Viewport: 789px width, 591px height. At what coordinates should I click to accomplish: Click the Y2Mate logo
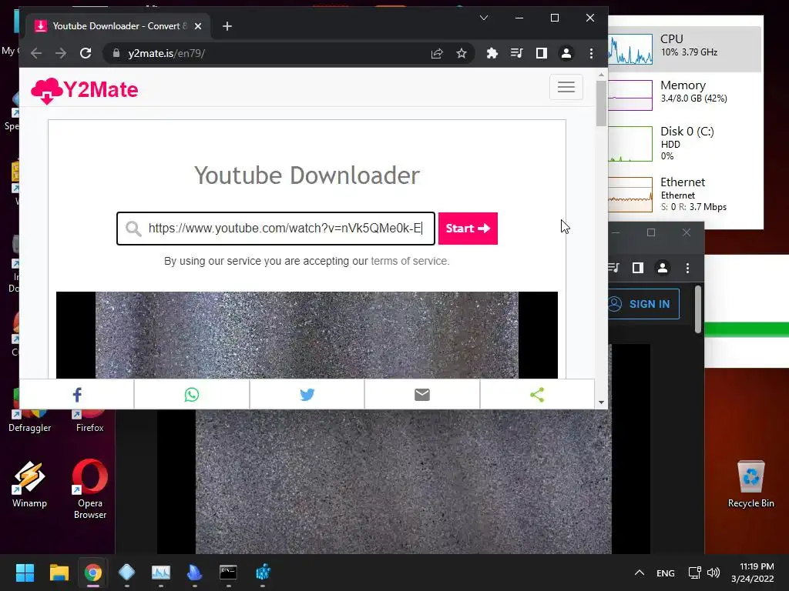85,91
